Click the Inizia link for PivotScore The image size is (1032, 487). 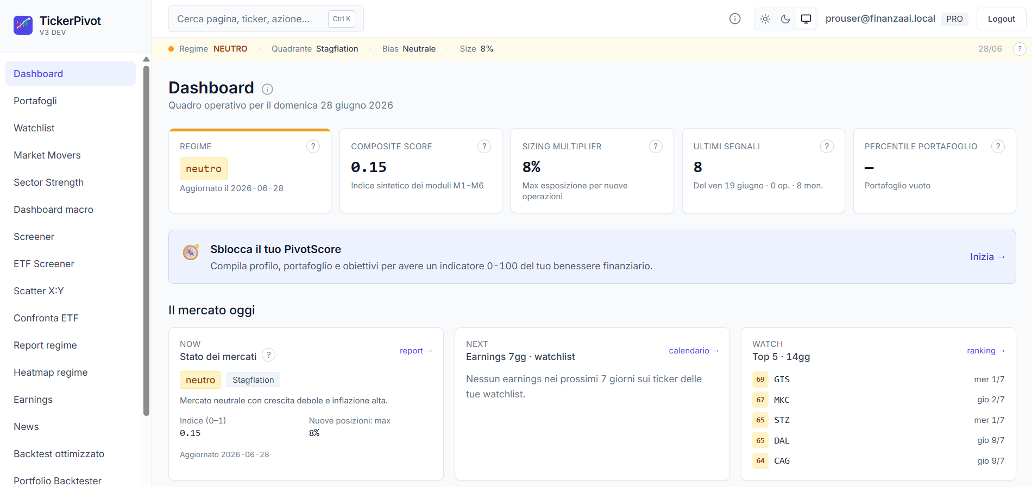pos(987,257)
